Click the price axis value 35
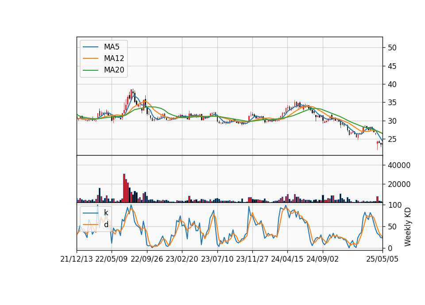425x305 pixels. tap(392, 103)
